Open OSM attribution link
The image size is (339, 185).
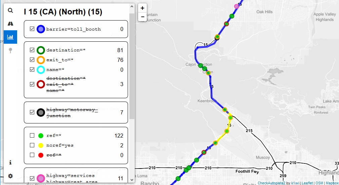(319, 183)
